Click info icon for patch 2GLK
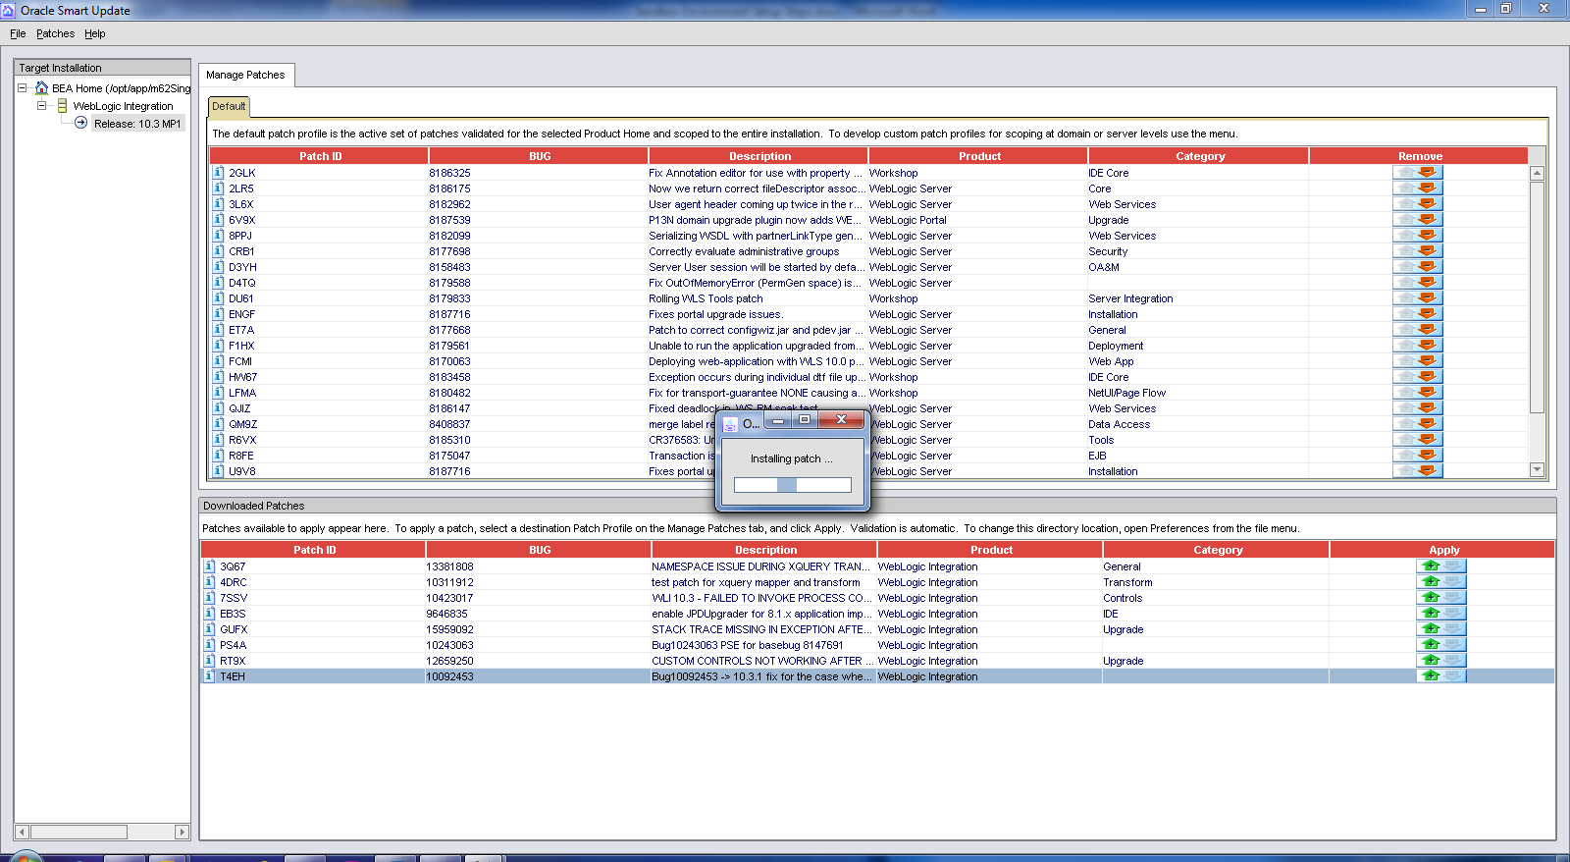 tap(219, 173)
